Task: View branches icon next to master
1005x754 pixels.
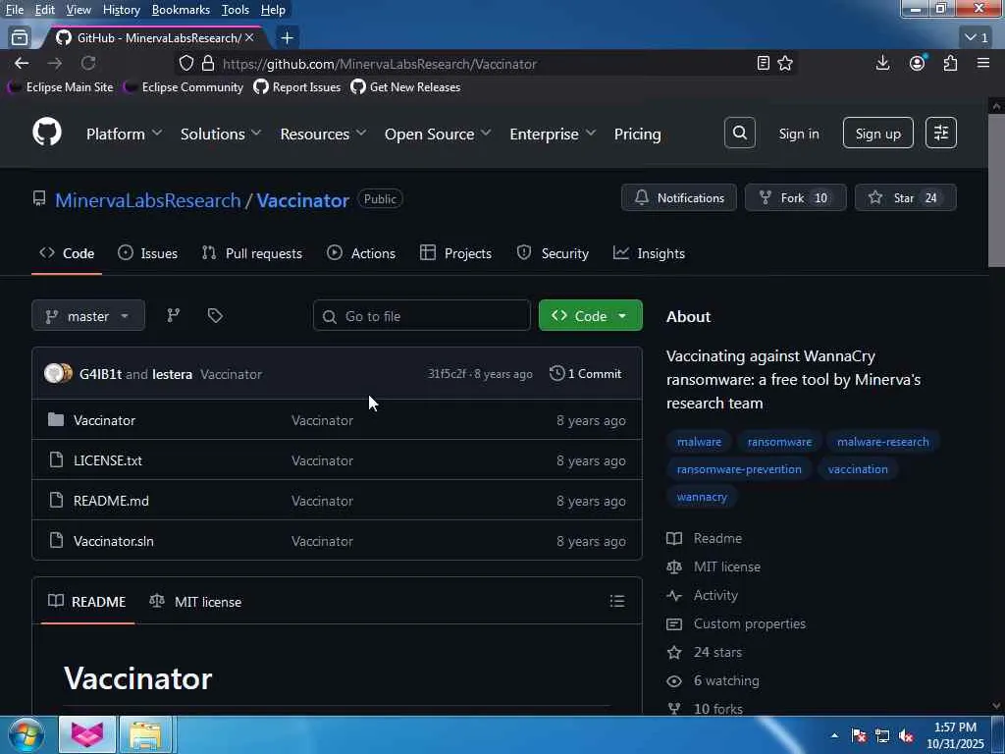Action: [x=173, y=315]
